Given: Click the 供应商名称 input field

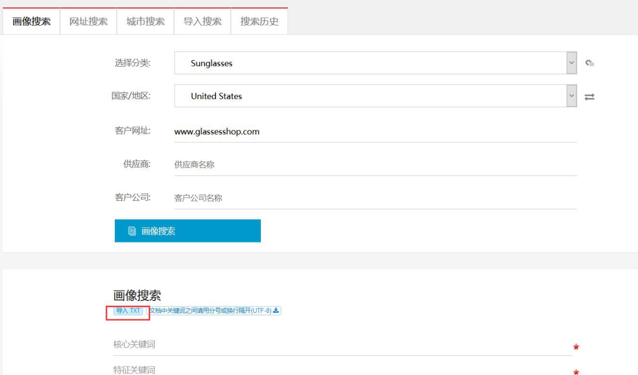Looking at the screenshot, I should (375, 165).
